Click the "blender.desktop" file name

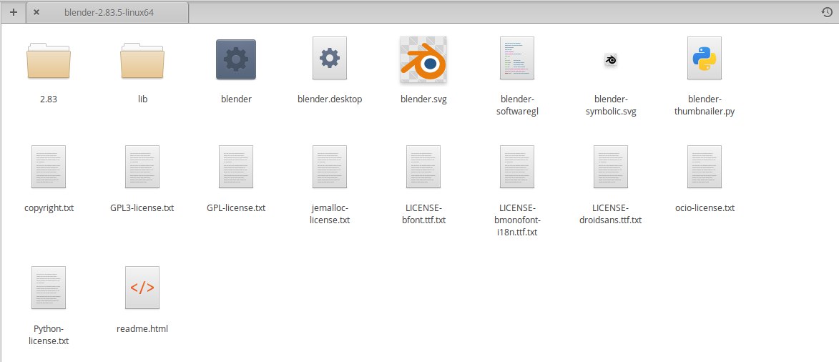point(330,99)
